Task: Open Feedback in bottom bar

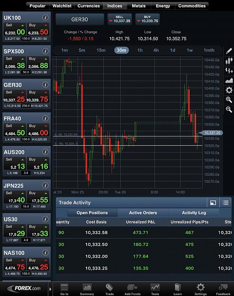Action: pyautogui.click(x=223, y=289)
